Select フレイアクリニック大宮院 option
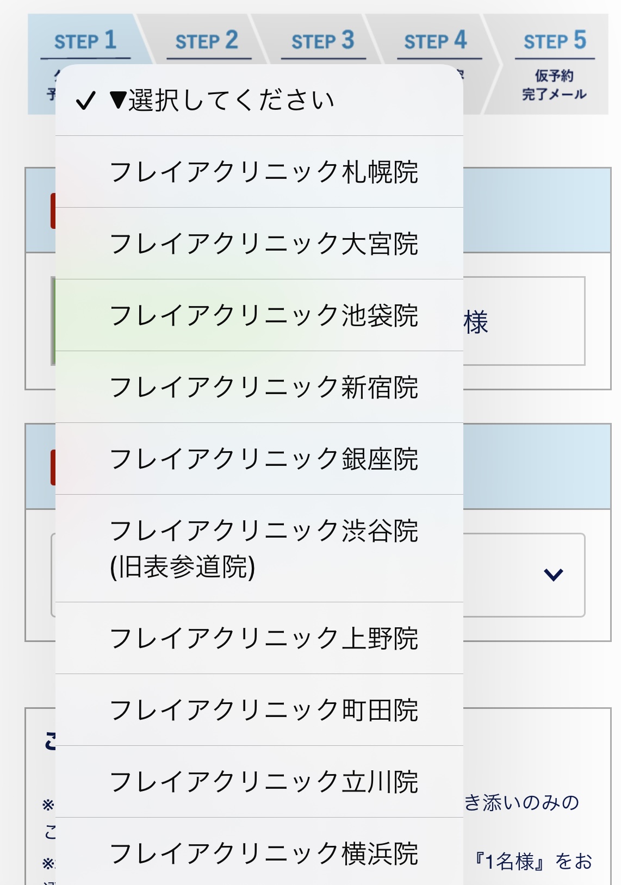 point(264,244)
